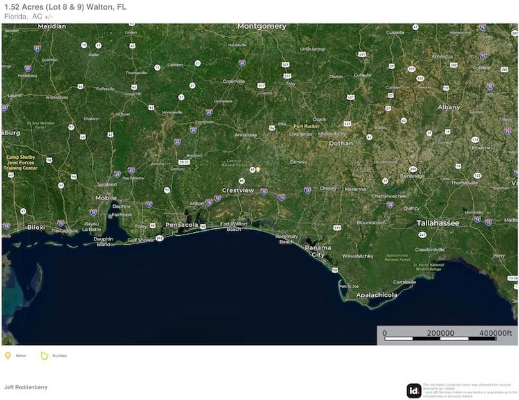Click the Fort Rucker label on the map
Viewport: 519px width, 400px height.
[x=308, y=127]
